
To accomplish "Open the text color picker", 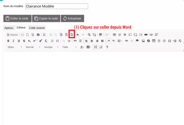I will (x=82, y=47).
